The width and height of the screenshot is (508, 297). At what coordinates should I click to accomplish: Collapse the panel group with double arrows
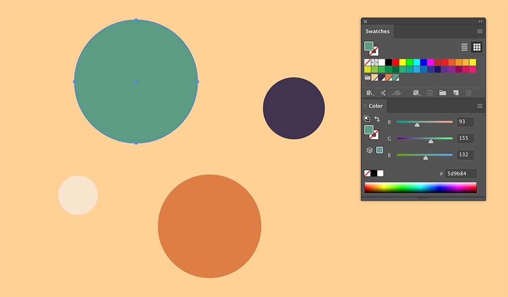coord(480,21)
